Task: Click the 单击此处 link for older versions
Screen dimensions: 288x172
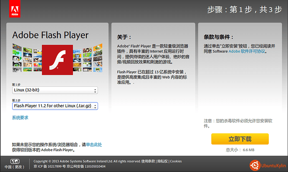Action: [94, 144]
